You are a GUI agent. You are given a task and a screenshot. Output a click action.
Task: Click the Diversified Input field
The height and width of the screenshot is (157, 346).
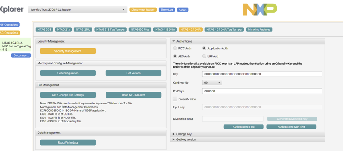233,119
